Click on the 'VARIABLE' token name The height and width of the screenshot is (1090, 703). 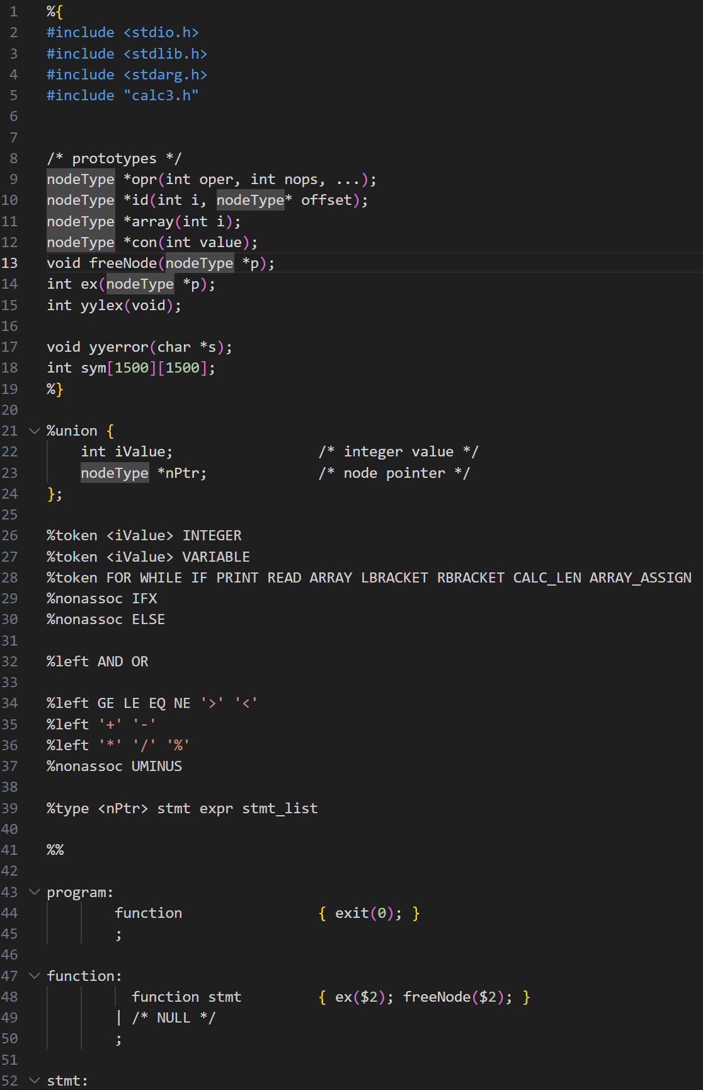coord(216,557)
